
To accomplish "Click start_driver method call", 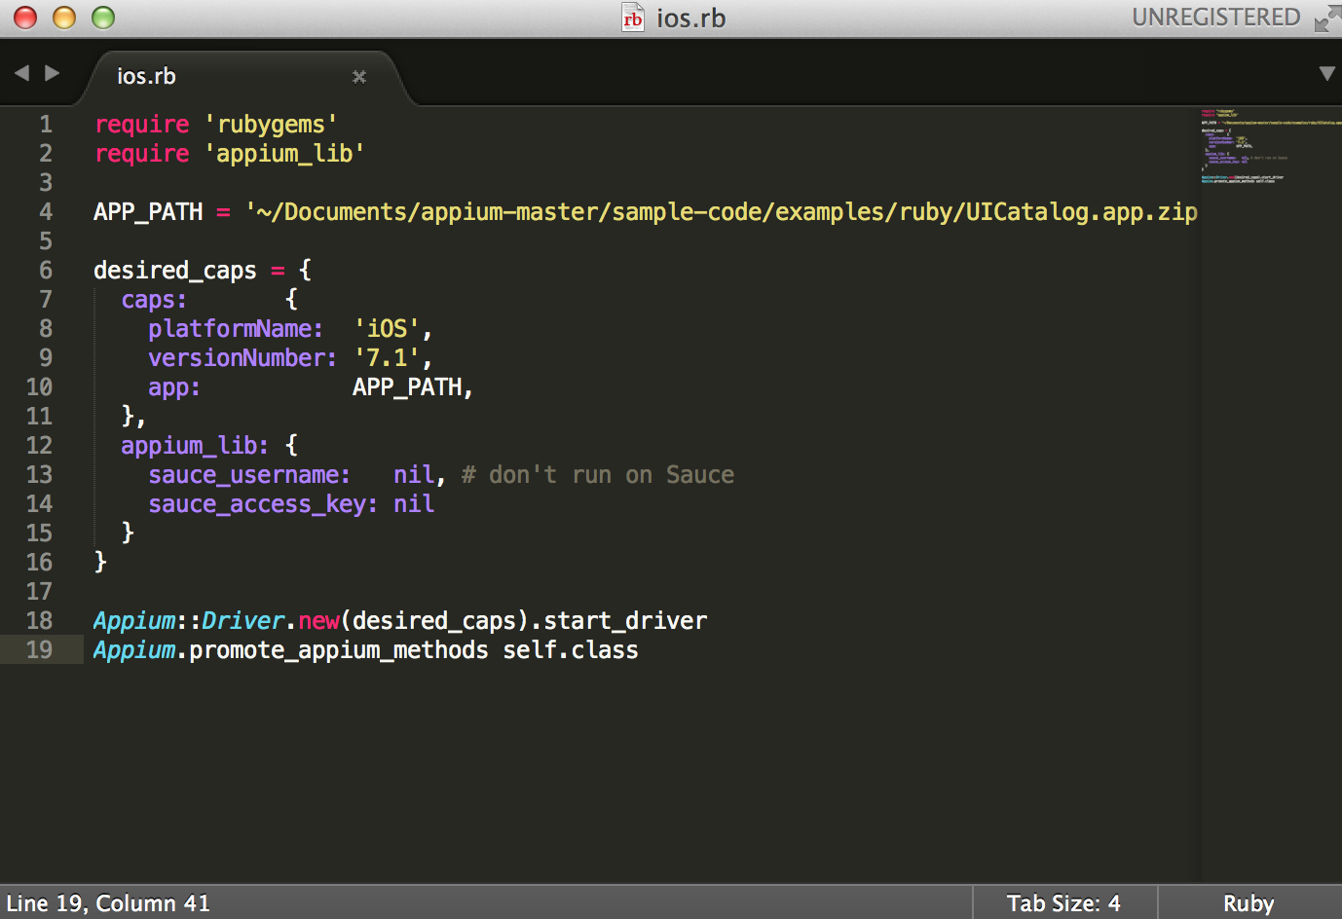I will pos(625,621).
